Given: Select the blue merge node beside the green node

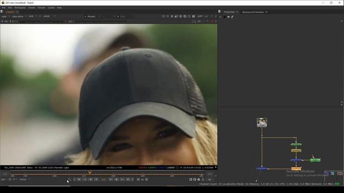Looking at the screenshot, I should [296, 160].
